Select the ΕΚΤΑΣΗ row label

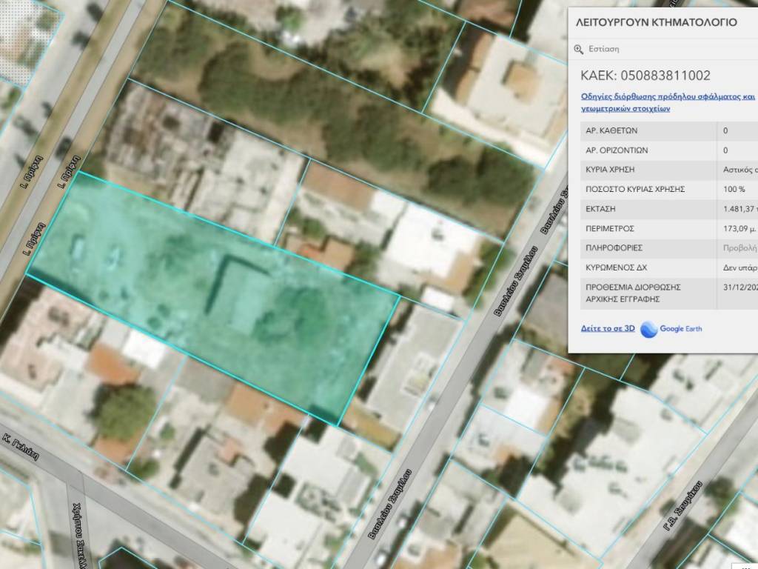click(600, 209)
